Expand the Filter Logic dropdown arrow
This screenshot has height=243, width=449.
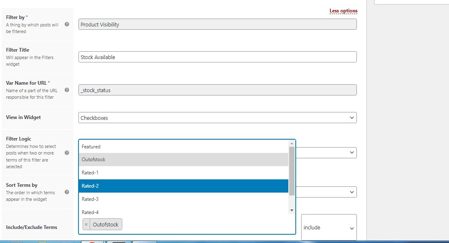[352, 152]
